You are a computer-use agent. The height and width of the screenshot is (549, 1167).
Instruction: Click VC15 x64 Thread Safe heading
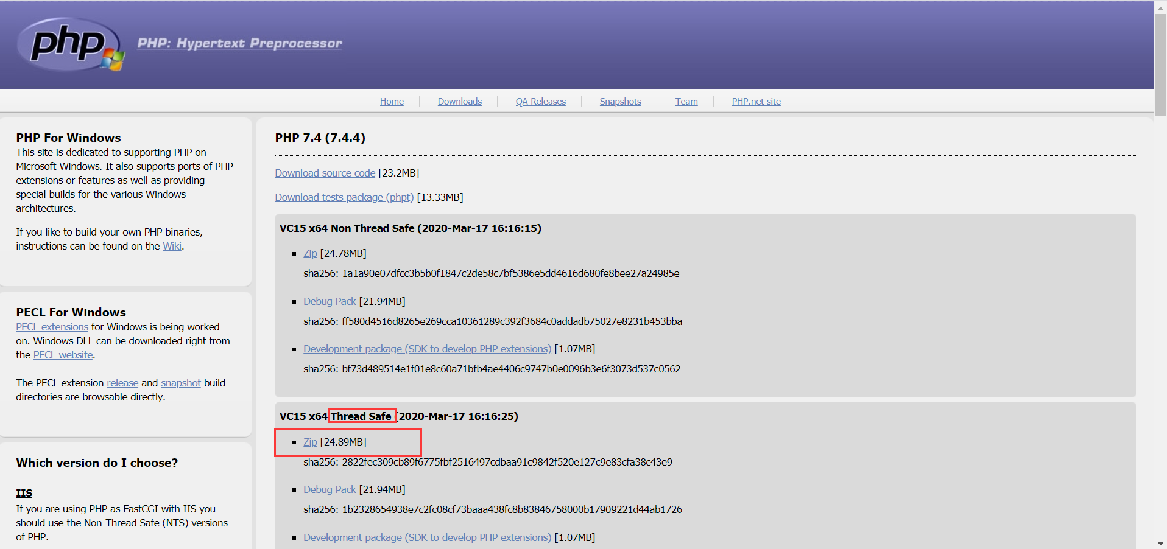[399, 416]
